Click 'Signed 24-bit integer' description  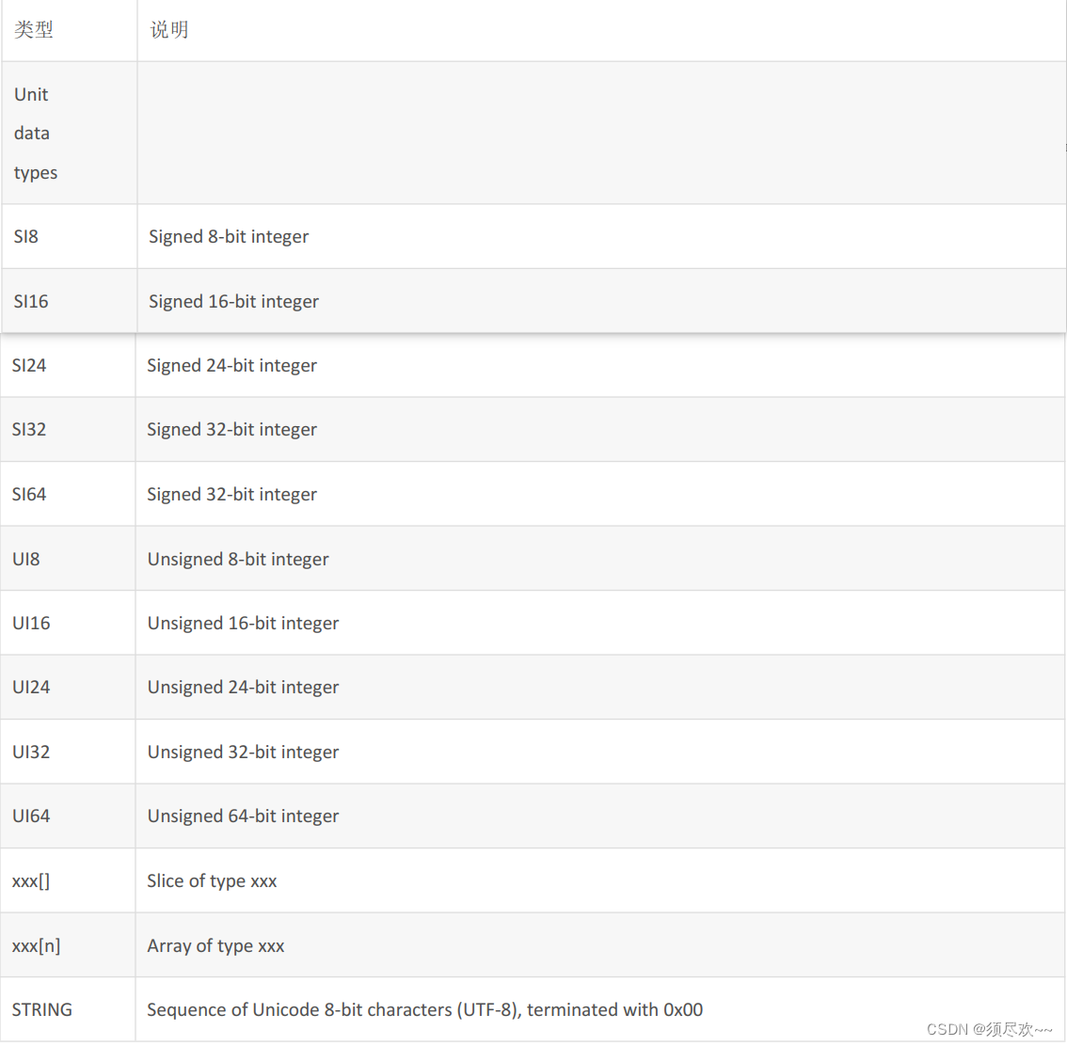click(231, 366)
